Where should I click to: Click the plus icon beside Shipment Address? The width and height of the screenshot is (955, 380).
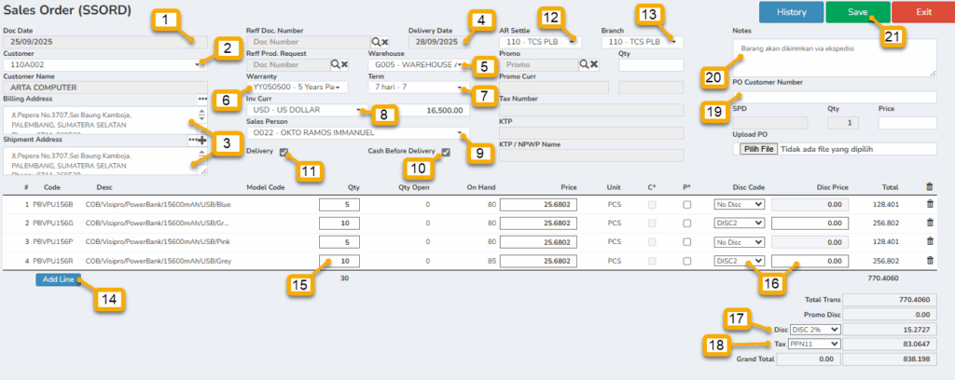[x=202, y=140]
